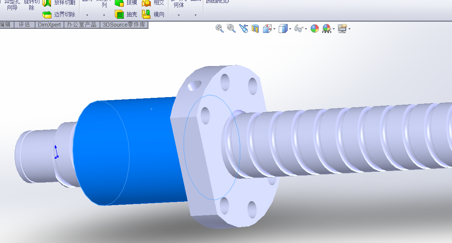Open the Hide/Show Items dropdown arrow
The image size is (452, 243).
coord(306,29)
